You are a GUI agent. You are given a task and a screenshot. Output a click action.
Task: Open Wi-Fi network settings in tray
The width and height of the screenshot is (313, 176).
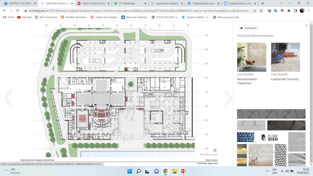(x=282, y=171)
